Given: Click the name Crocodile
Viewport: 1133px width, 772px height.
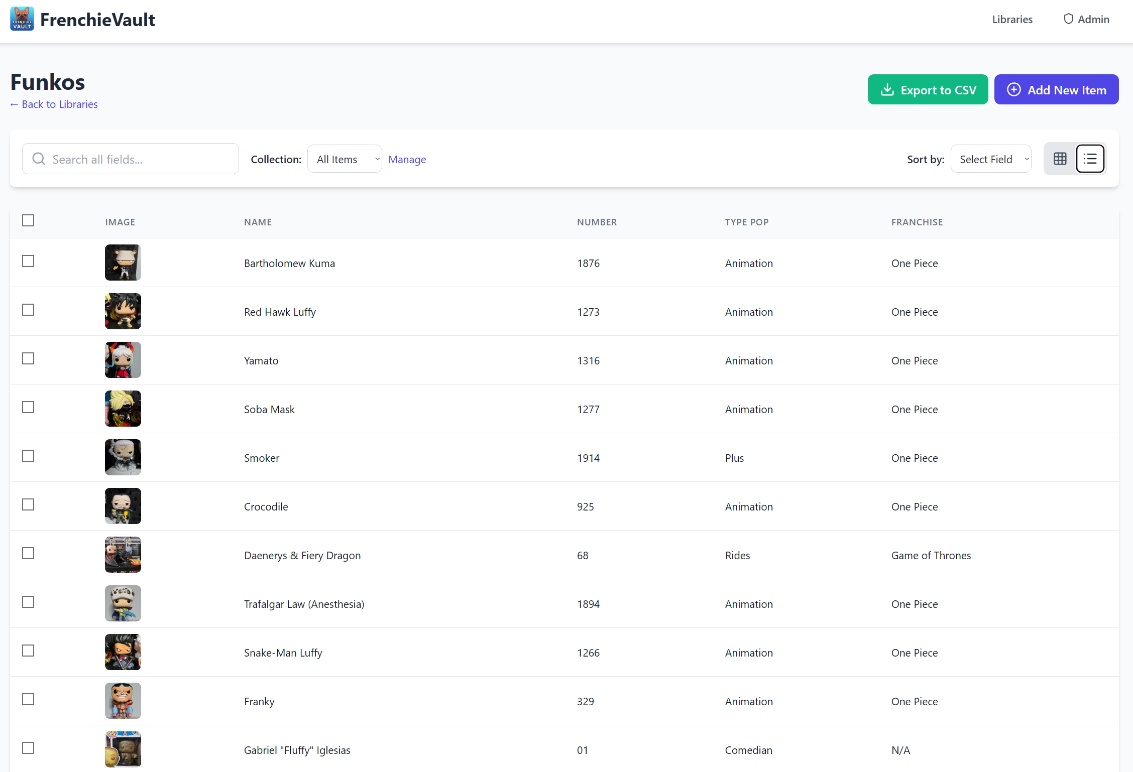Looking at the screenshot, I should click(x=266, y=507).
